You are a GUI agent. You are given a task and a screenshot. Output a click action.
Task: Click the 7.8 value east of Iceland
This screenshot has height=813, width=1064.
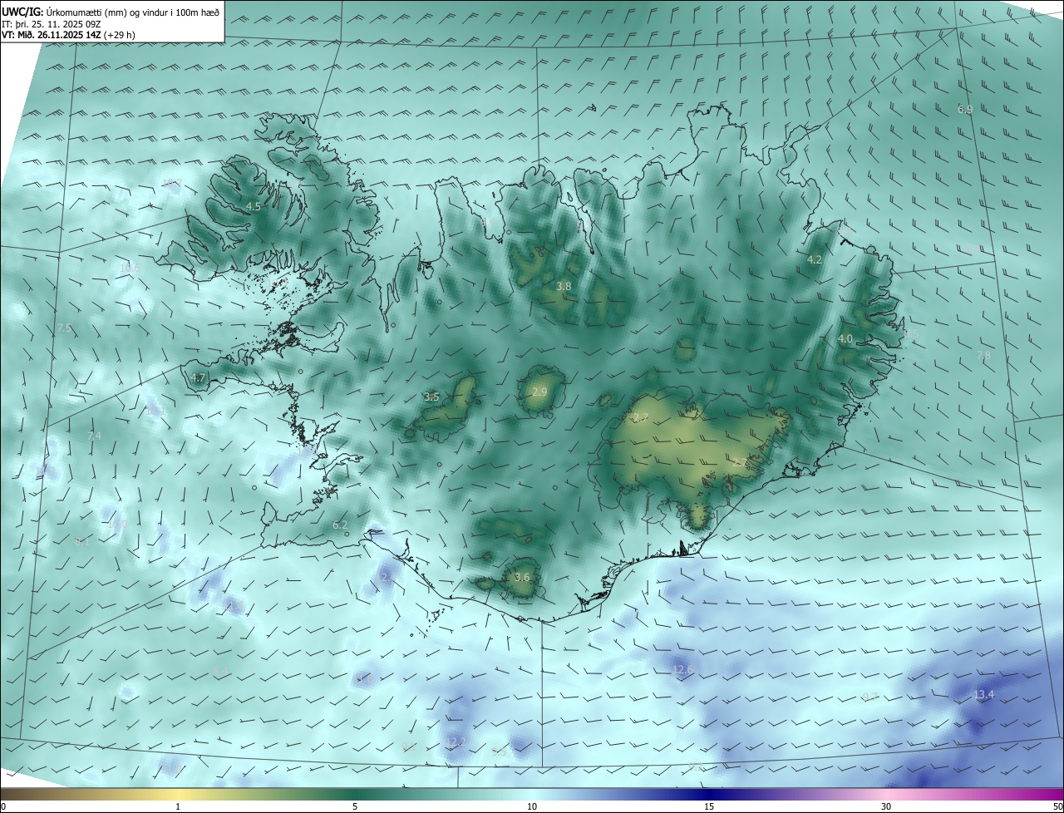tap(983, 355)
